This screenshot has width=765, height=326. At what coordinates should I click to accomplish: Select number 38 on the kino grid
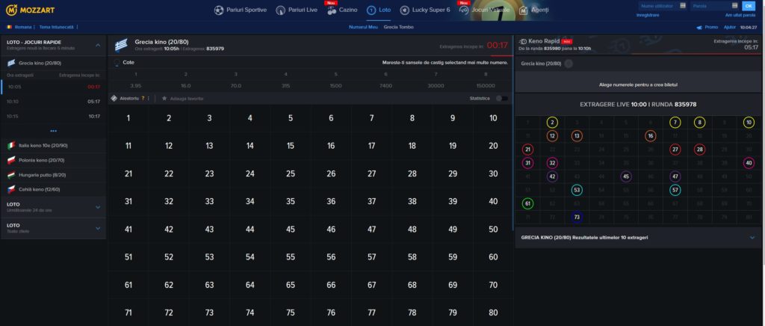point(412,202)
